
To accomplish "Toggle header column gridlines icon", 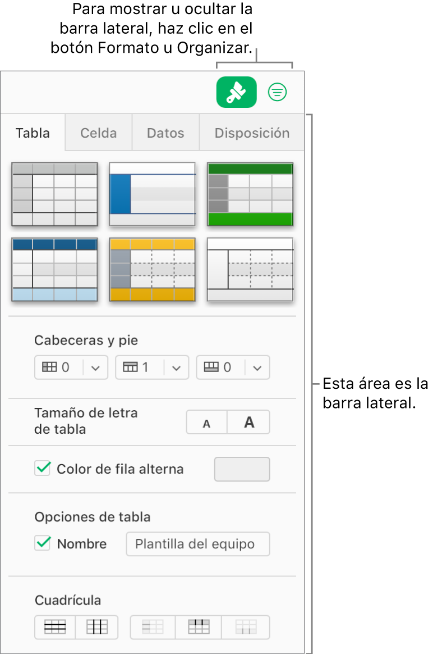I will coord(153,627).
